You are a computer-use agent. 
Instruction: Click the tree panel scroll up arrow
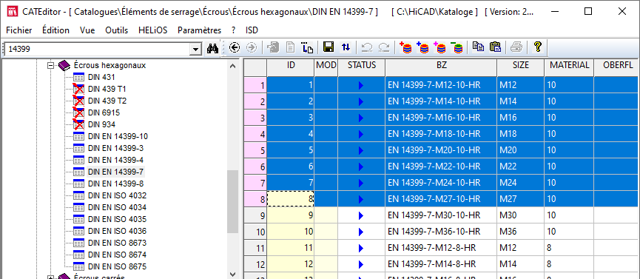point(232,66)
